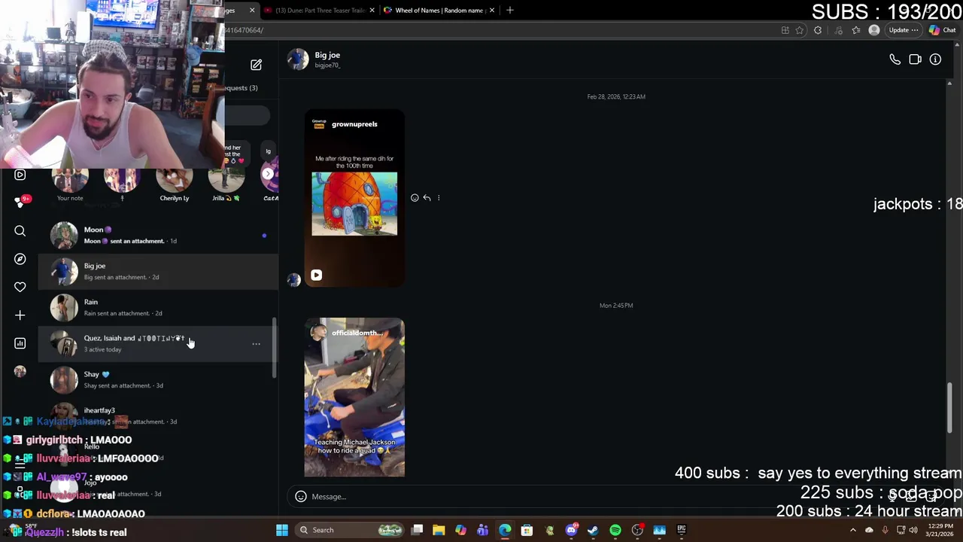Click conversation list scrollbar thumb
The height and width of the screenshot is (542, 963).
tap(274, 348)
